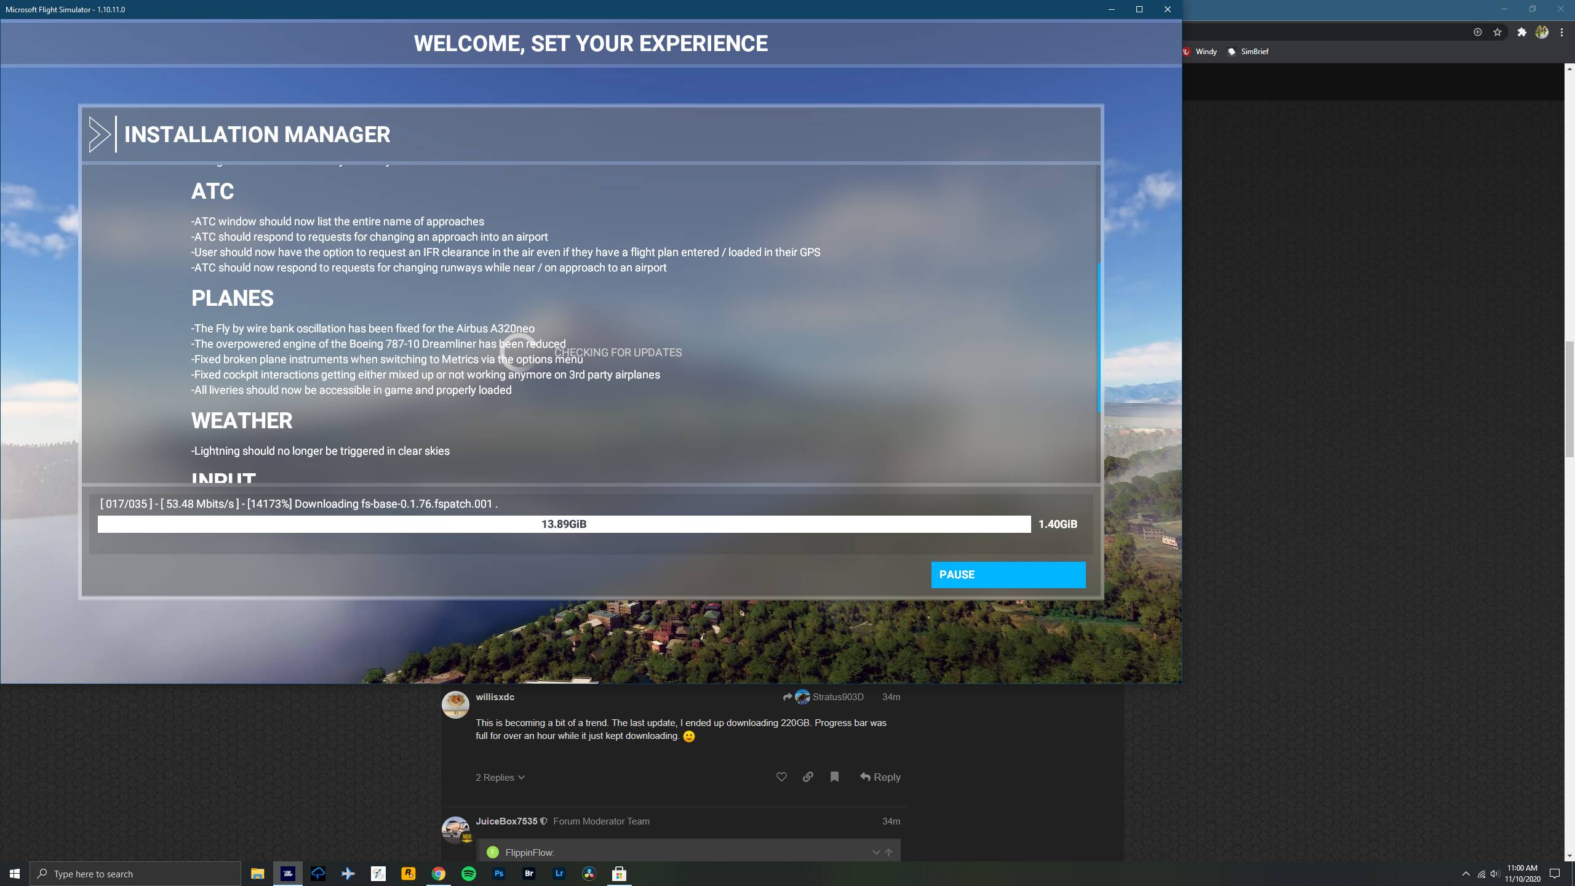1575x886 pixels.
Task: Click the 13.89GiB download progress bar
Action: tap(564, 524)
